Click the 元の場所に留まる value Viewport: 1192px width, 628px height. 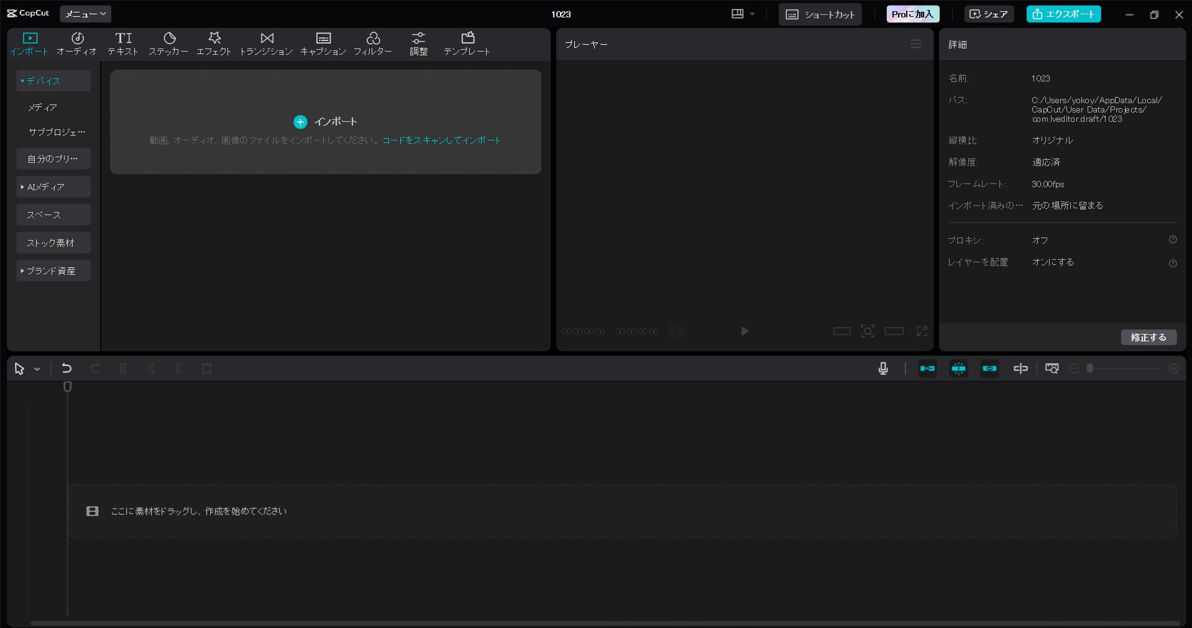(x=1067, y=205)
